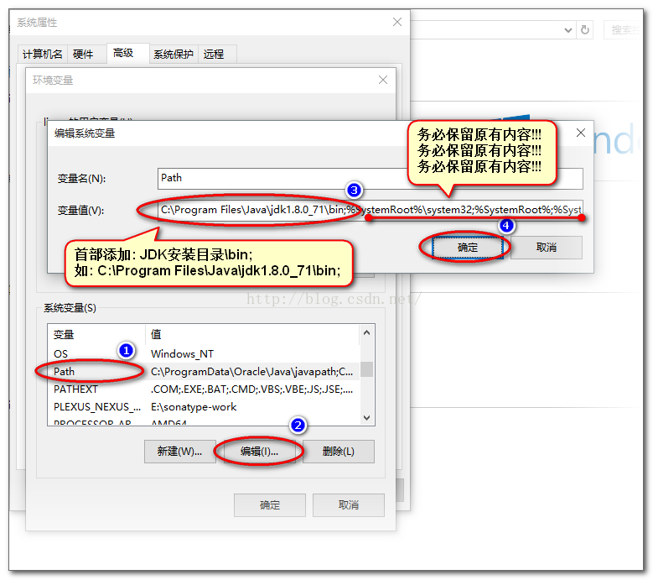Expand the address bar dropdown in background window
The height and width of the screenshot is (580, 653).
(x=567, y=30)
